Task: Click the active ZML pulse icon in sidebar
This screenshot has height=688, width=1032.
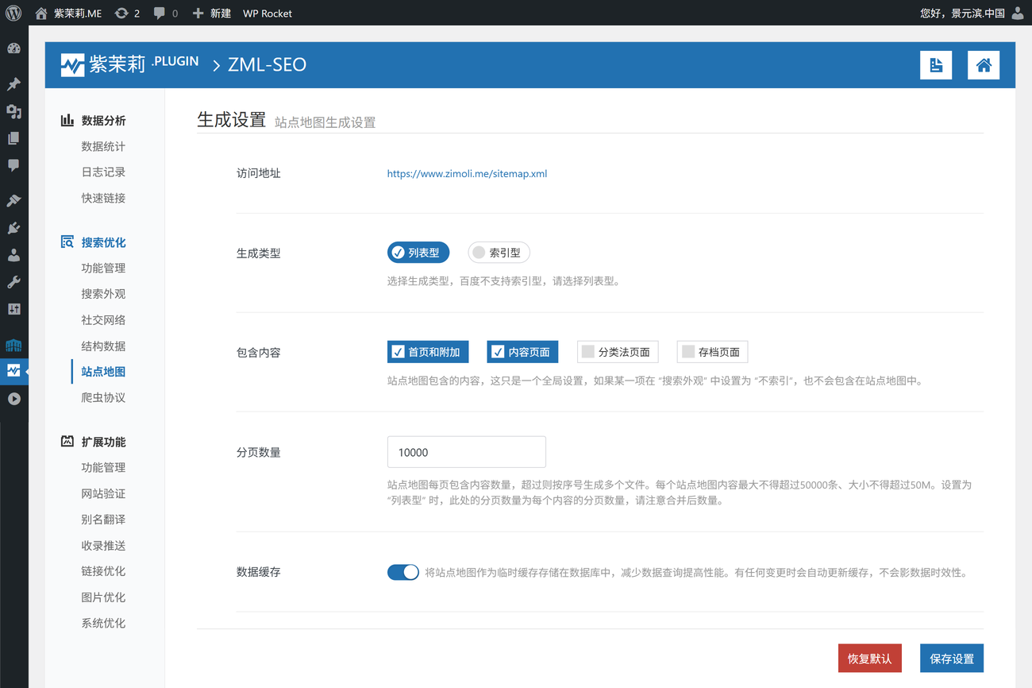Action: 13,370
